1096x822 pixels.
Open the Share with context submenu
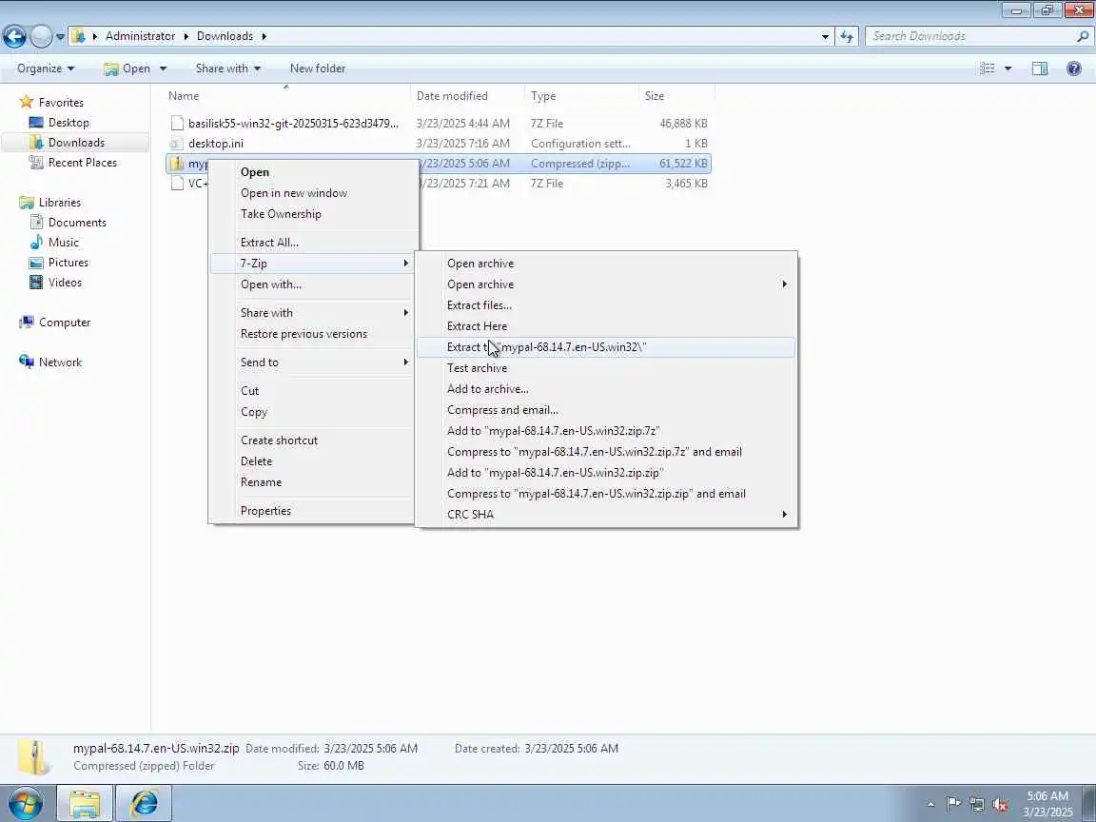312,313
